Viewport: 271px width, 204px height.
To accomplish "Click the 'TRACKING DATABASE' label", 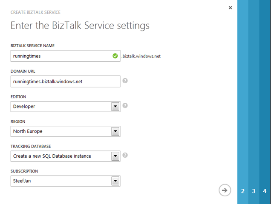I will (x=31, y=146).
